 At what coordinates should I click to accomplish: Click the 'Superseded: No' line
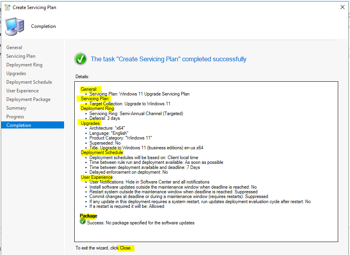click(105, 143)
